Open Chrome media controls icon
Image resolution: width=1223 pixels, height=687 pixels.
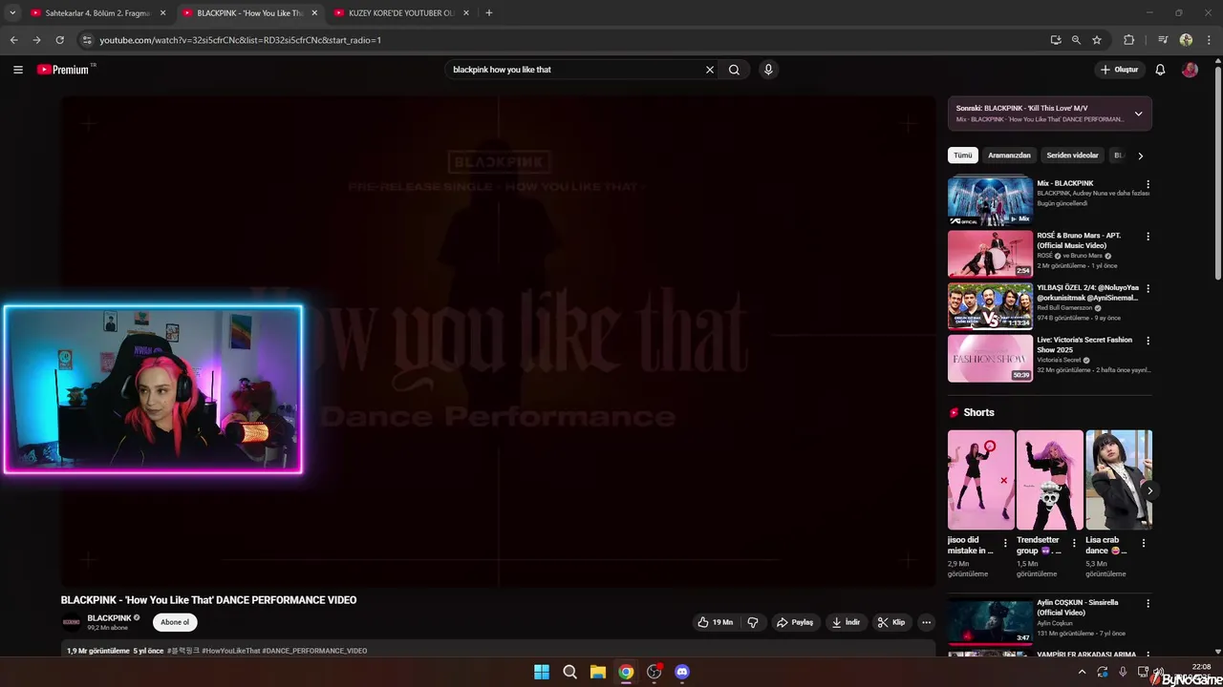click(x=1163, y=40)
